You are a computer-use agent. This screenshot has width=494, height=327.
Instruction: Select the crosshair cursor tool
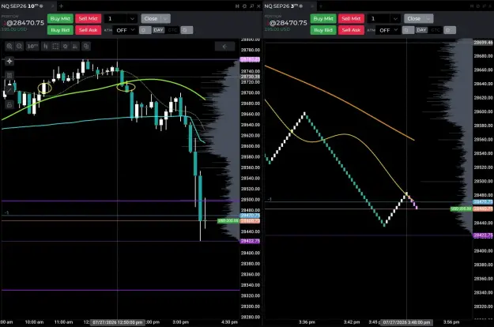9,61
